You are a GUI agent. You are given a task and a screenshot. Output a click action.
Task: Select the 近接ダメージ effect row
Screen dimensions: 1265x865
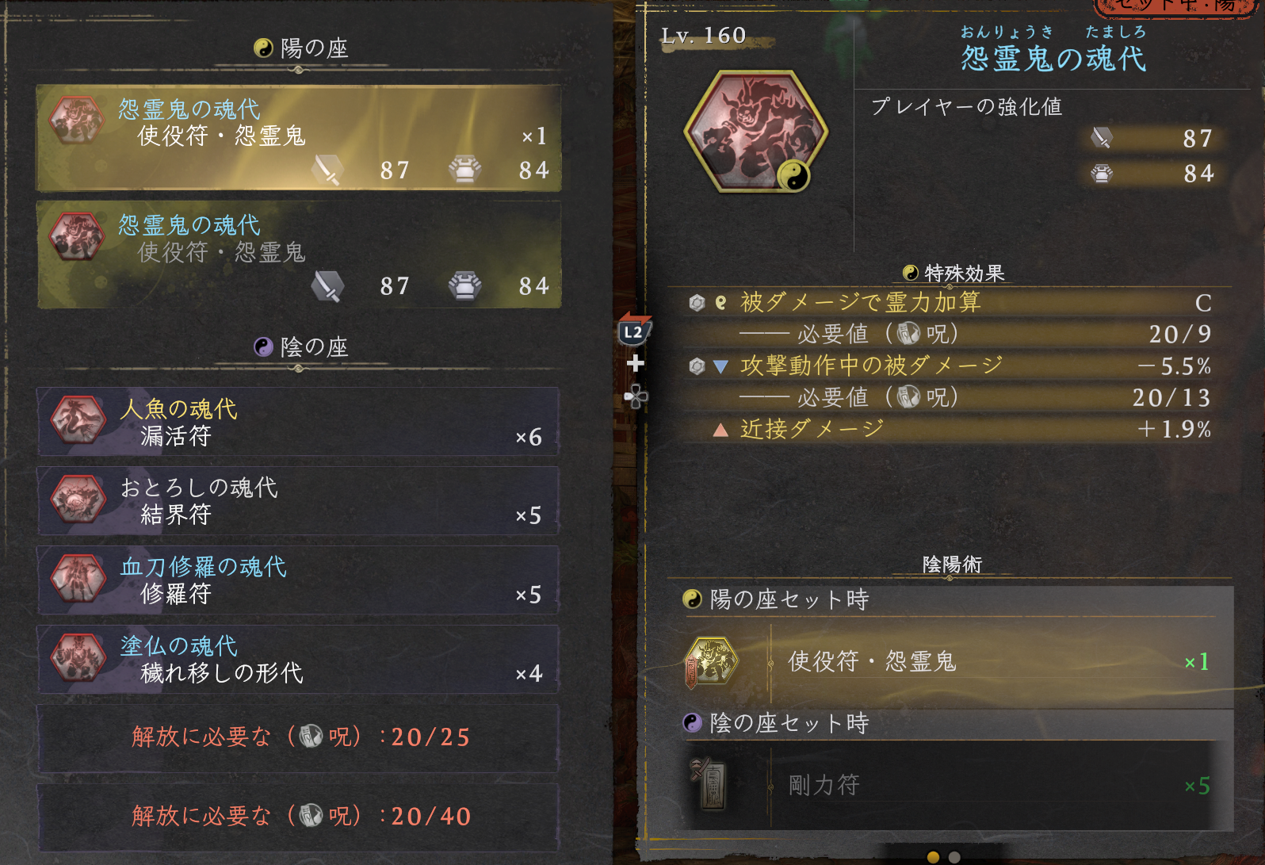pos(950,430)
